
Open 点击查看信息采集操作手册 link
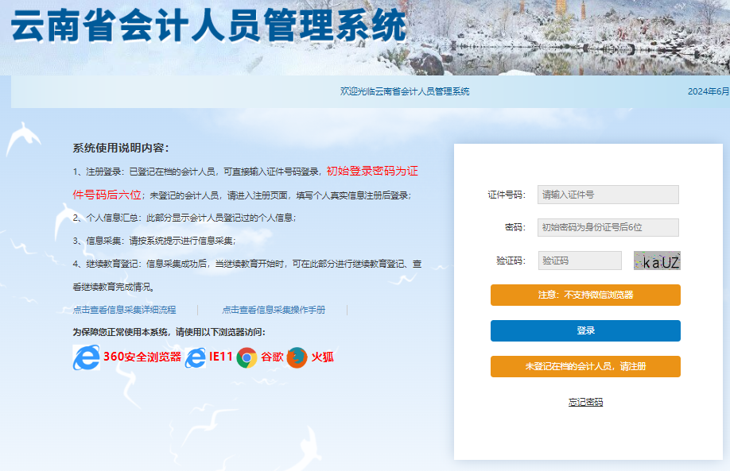click(274, 310)
